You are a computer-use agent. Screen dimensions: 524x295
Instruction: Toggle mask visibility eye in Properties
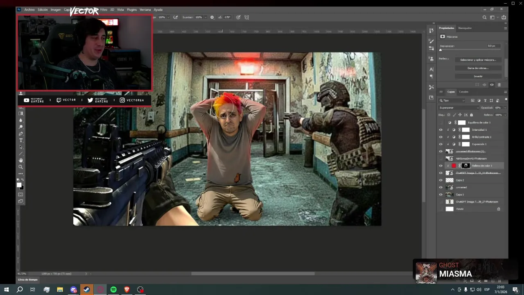pos(492,85)
